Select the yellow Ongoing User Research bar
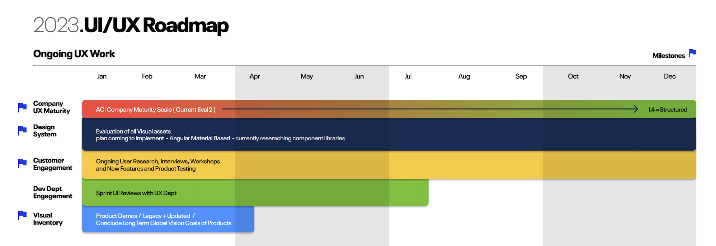This screenshot has width=716, height=246. (389, 165)
